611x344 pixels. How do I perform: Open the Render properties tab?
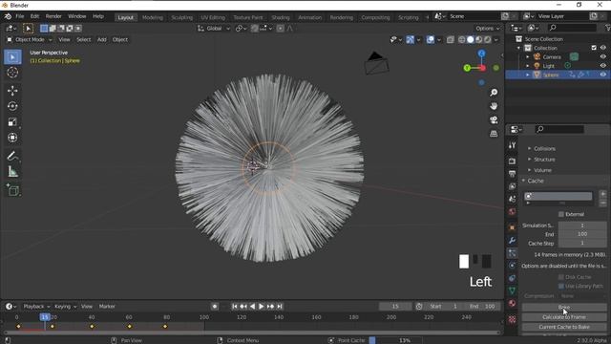512,161
